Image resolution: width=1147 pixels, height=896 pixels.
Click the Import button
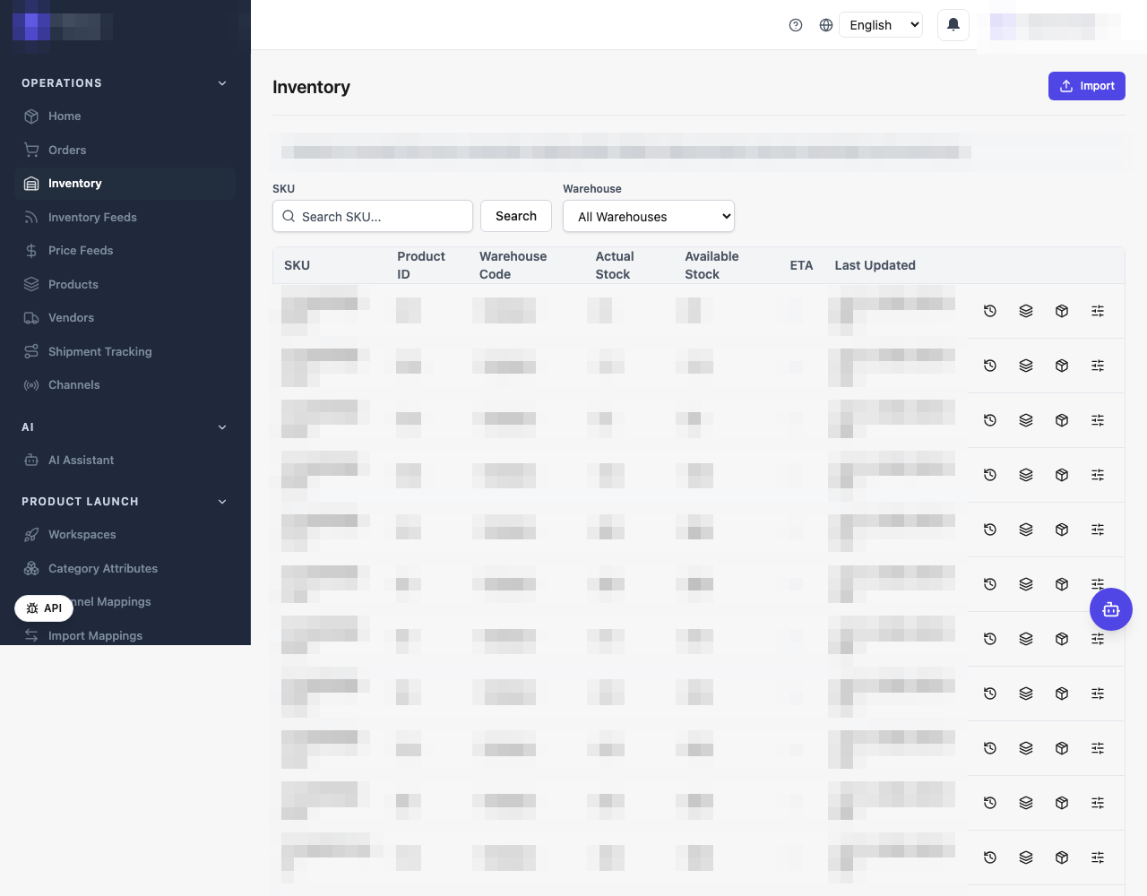coord(1087,86)
